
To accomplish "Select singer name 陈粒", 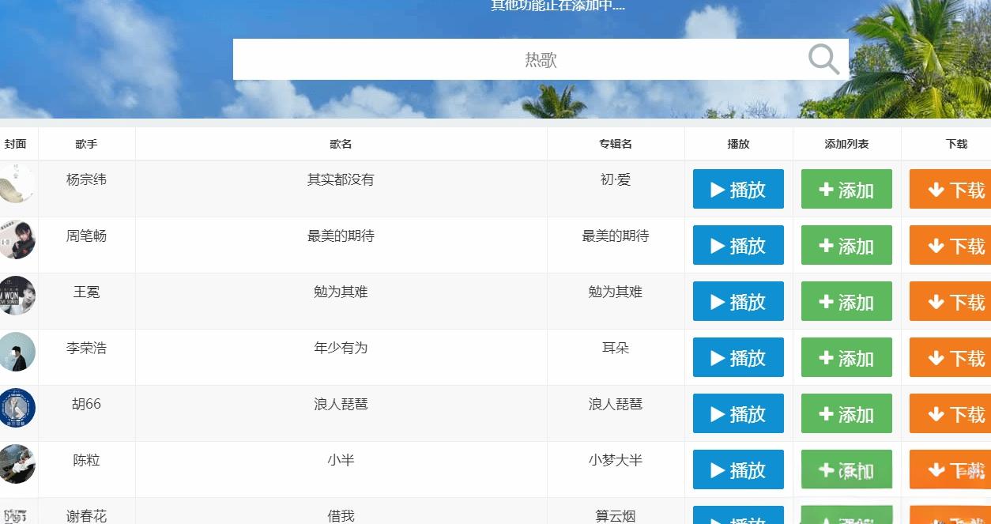I will [x=86, y=460].
